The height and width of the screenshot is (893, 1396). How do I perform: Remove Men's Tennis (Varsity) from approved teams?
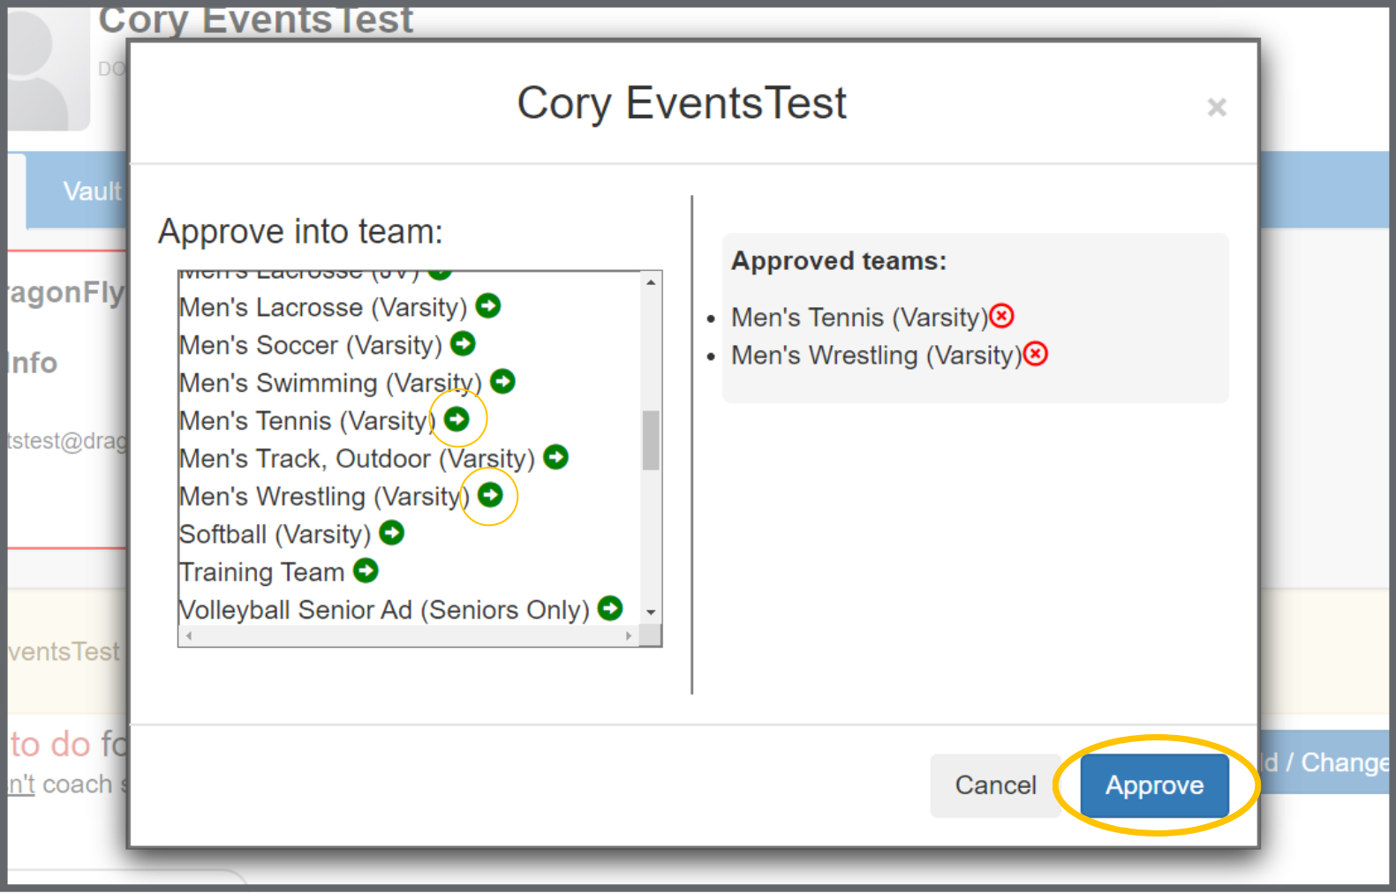(1001, 316)
